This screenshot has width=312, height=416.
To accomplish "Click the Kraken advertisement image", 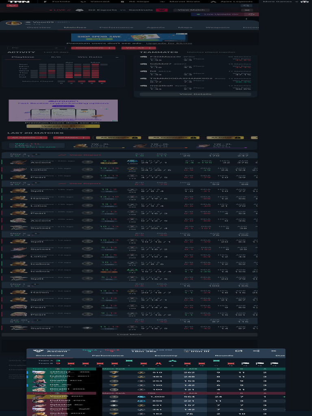I will [x=63, y=110].
